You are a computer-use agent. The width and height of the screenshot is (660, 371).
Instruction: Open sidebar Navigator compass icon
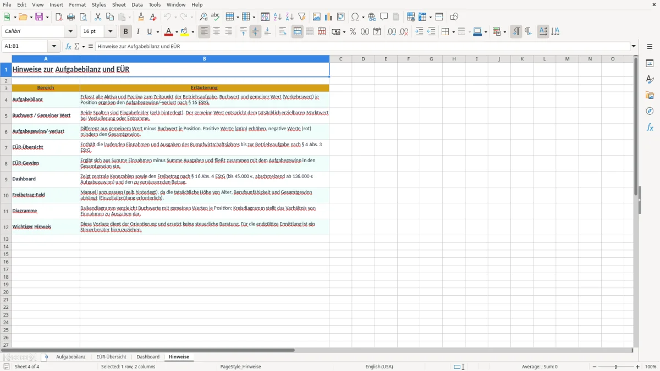point(650,111)
